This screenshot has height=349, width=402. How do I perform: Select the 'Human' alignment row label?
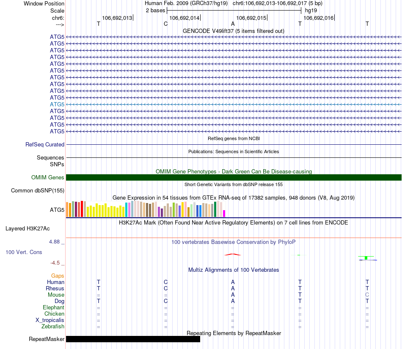pyautogui.click(x=55, y=282)
